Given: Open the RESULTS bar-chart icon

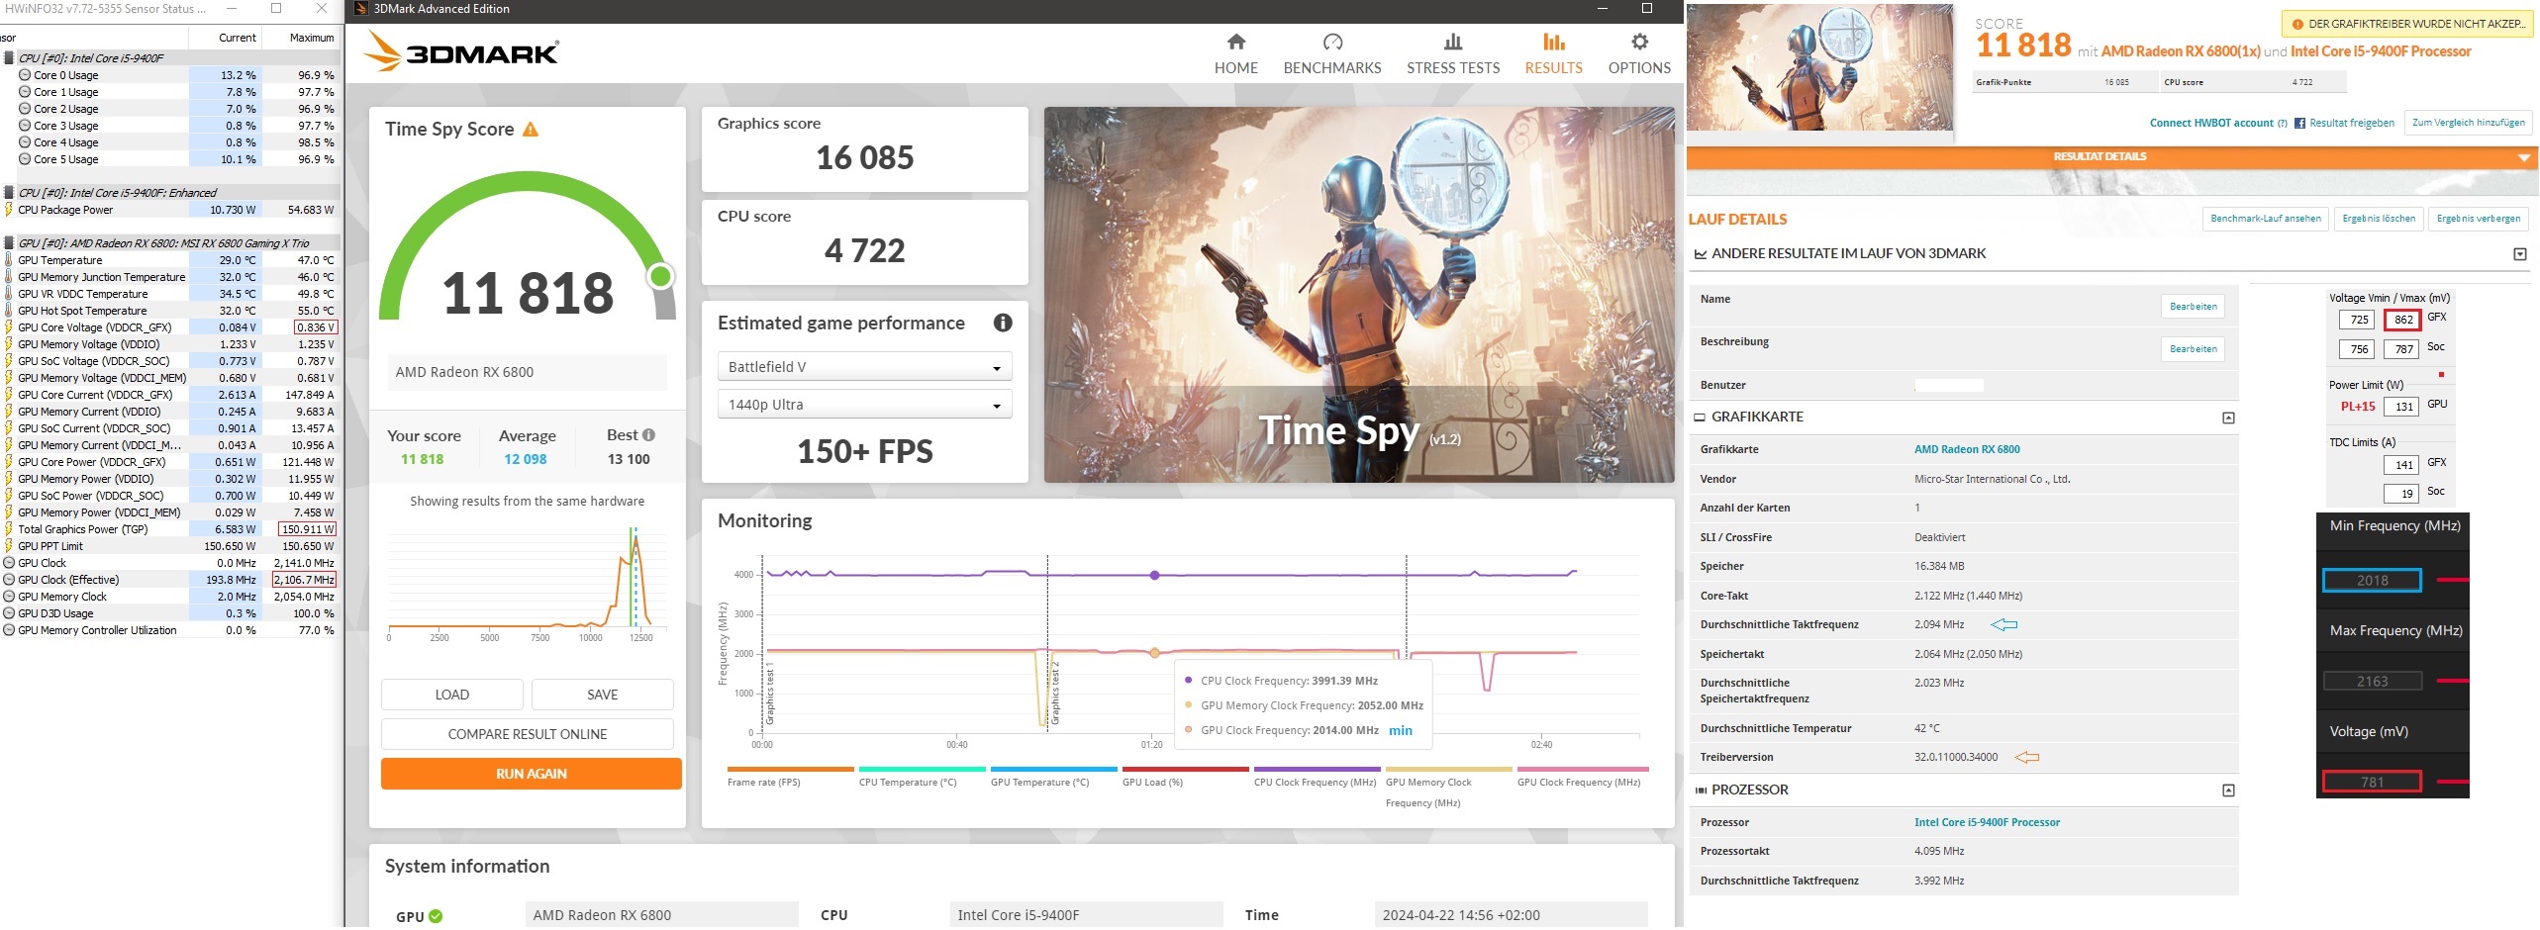Looking at the screenshot, I should point(1553,42).
